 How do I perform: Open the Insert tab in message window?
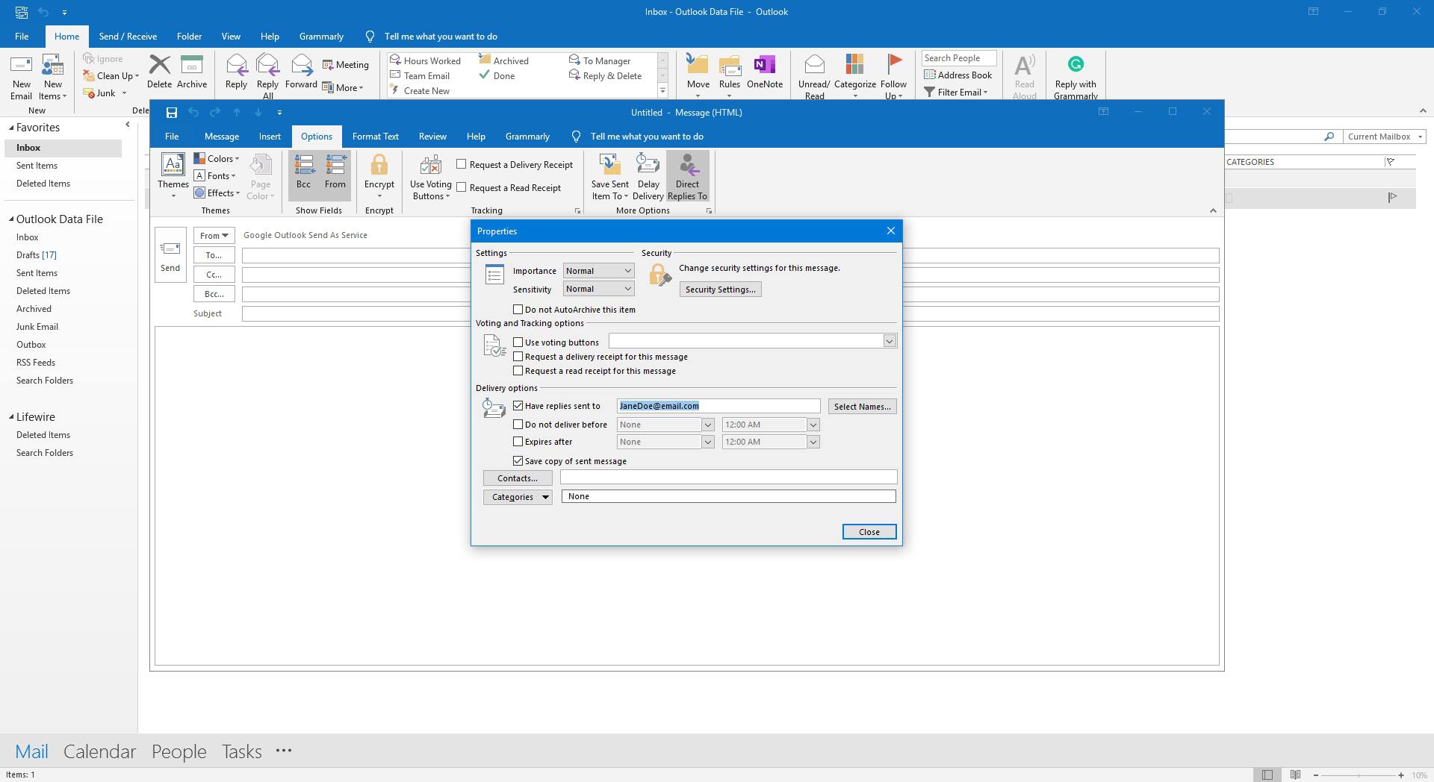[270, 137]
